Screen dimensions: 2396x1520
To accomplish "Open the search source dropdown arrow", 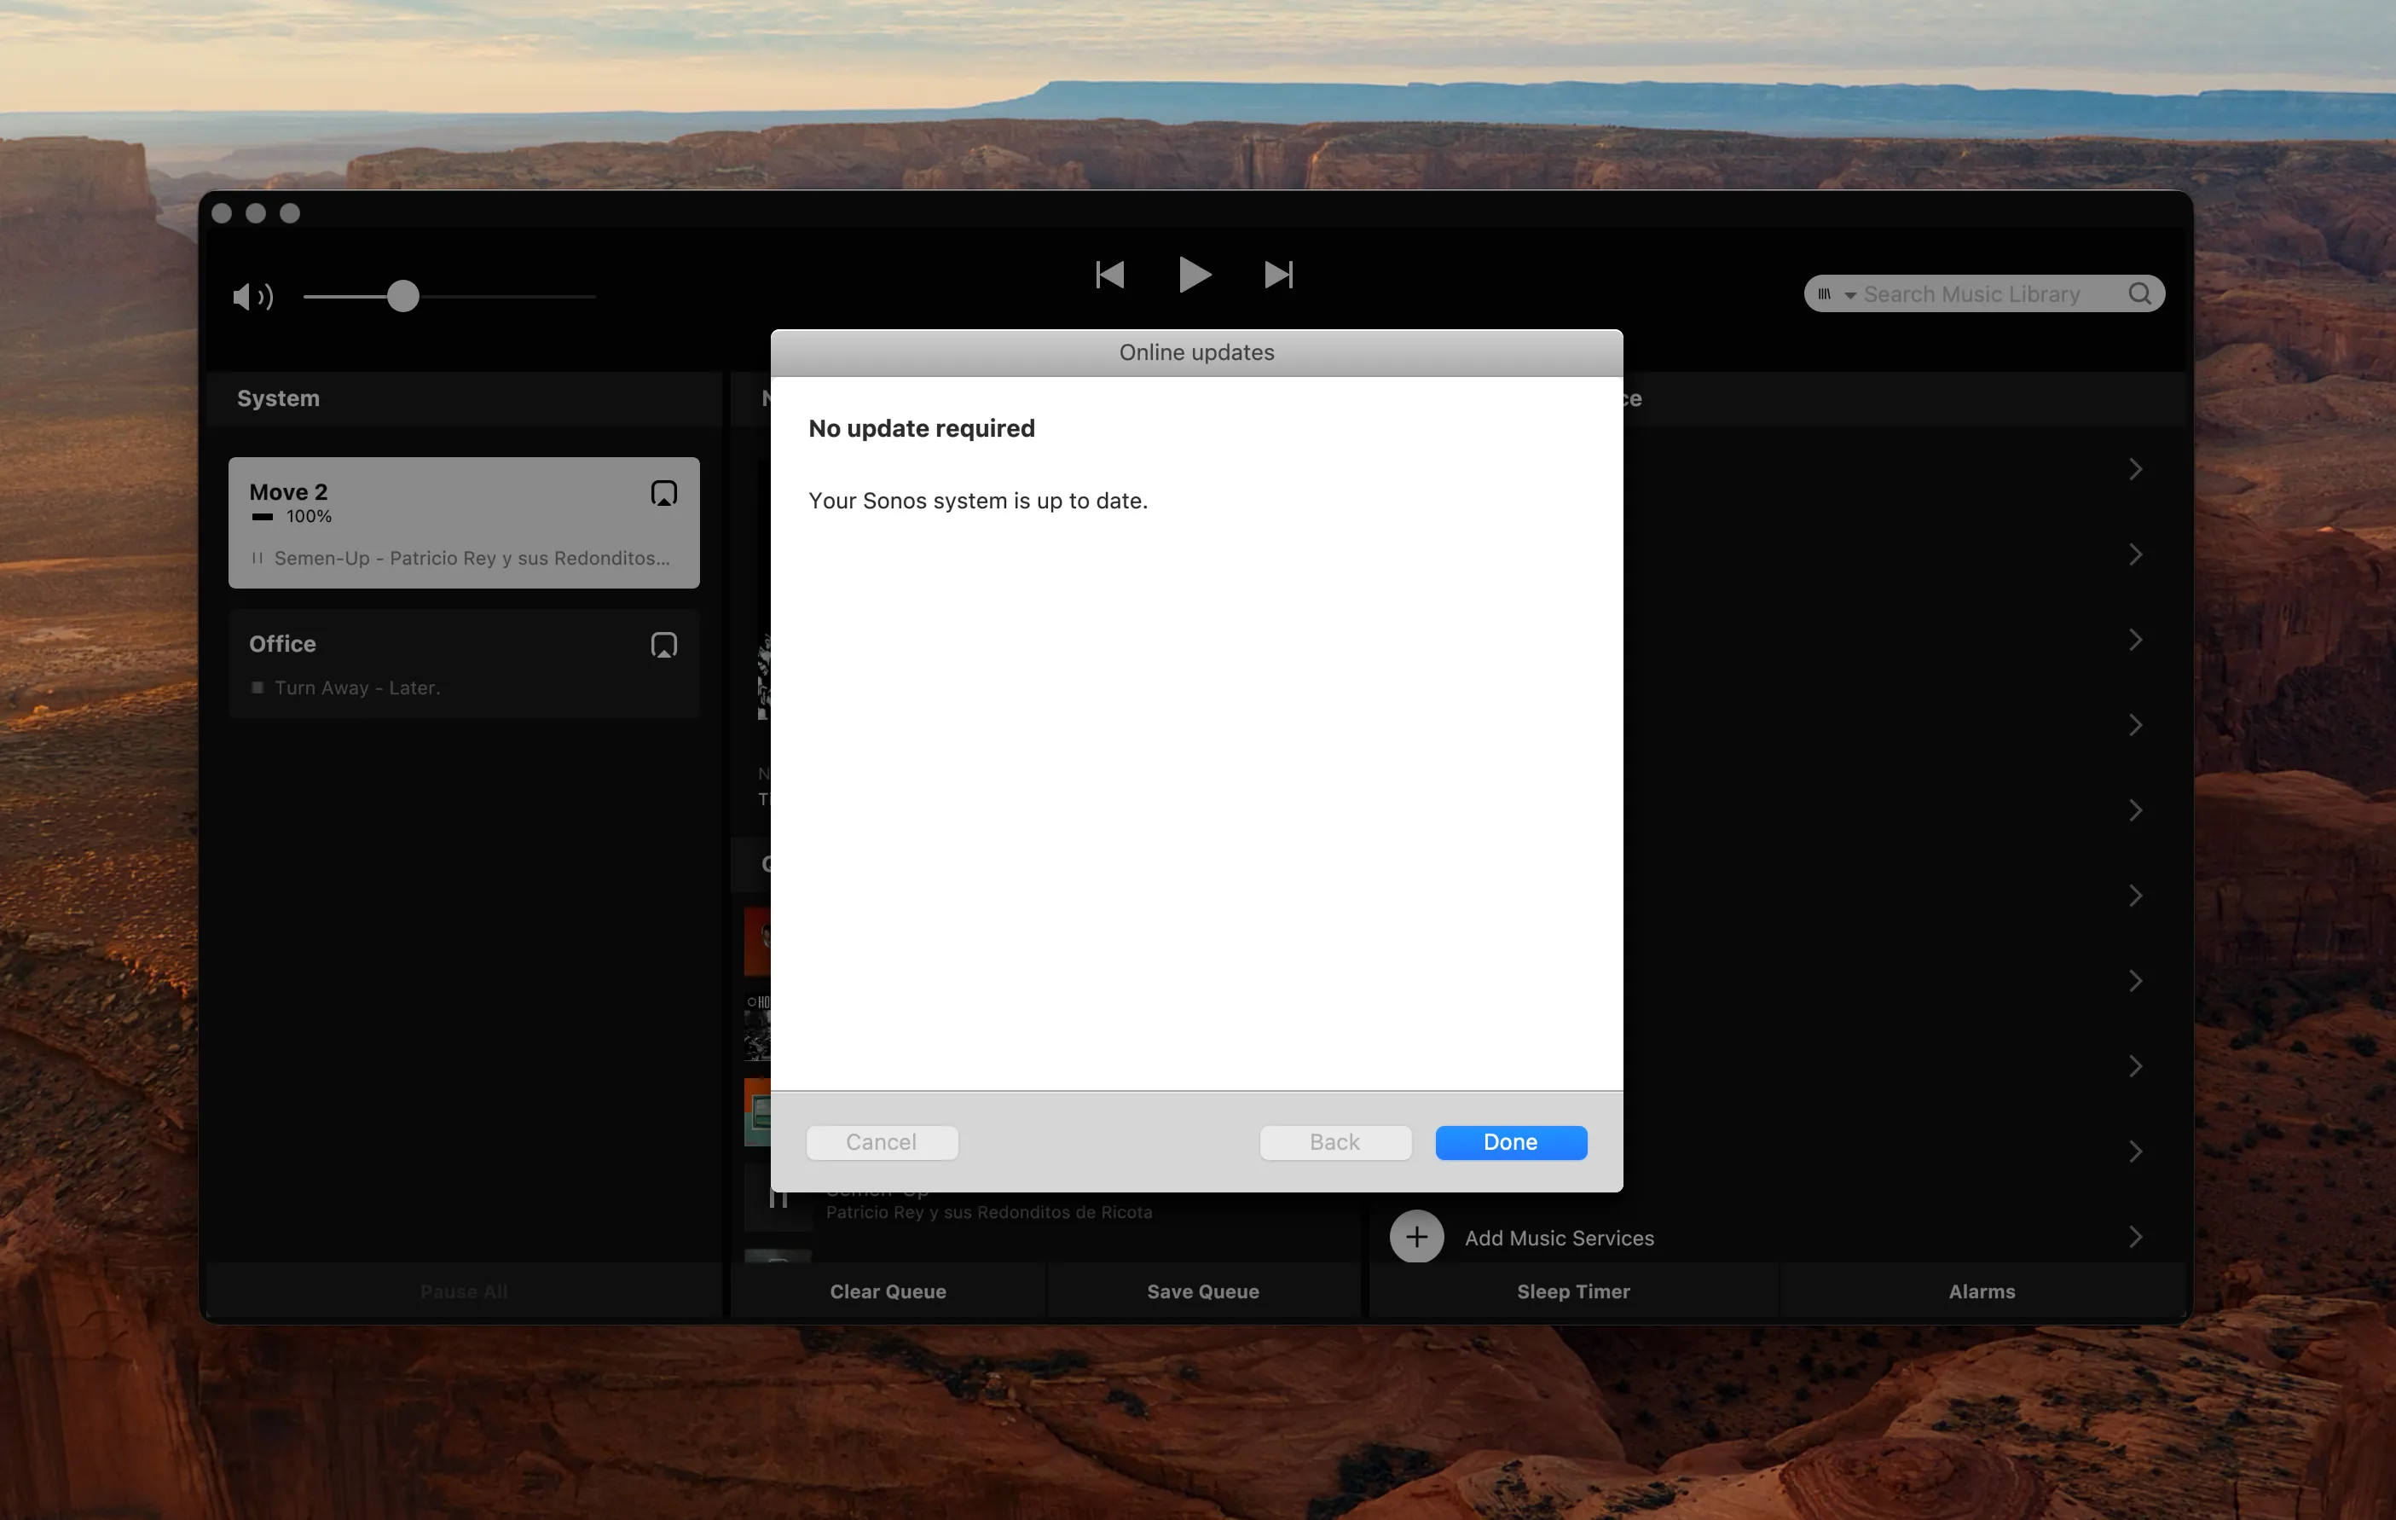I will point(1849,296).
